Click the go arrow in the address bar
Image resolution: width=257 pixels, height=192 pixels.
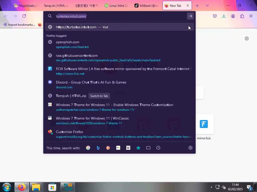click(x=190, y=16)
